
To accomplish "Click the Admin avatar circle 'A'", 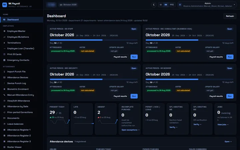I will pyautogui.click(x=180, y=5).
